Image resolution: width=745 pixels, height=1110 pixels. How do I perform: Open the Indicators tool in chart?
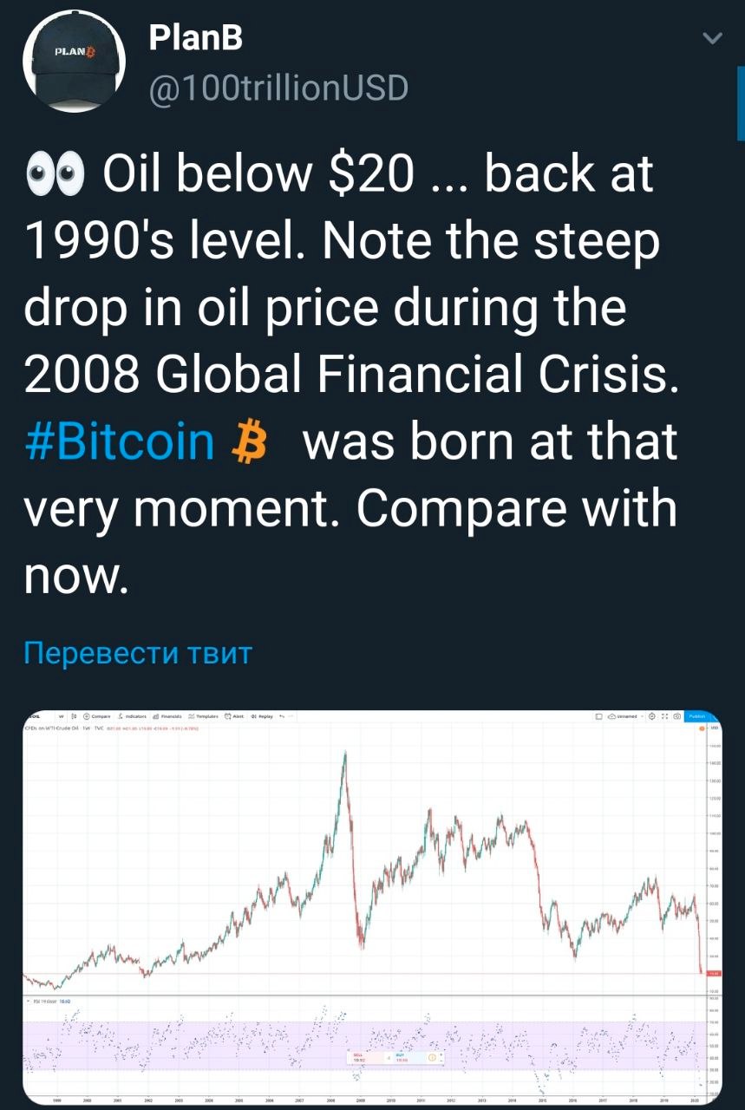tap(132, 716)
